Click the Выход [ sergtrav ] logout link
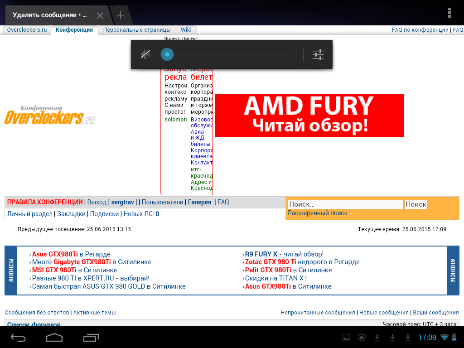Screen dimensions: 464x348 tap(112, 202)
